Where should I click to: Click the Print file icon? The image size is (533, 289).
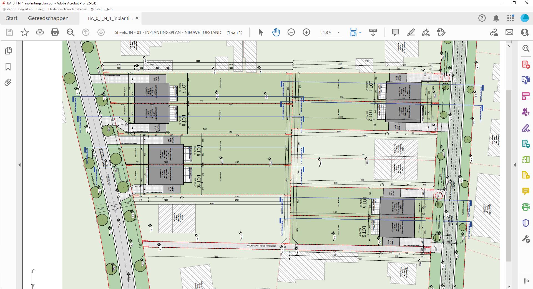pyautogui.click(x=55, y=32)
